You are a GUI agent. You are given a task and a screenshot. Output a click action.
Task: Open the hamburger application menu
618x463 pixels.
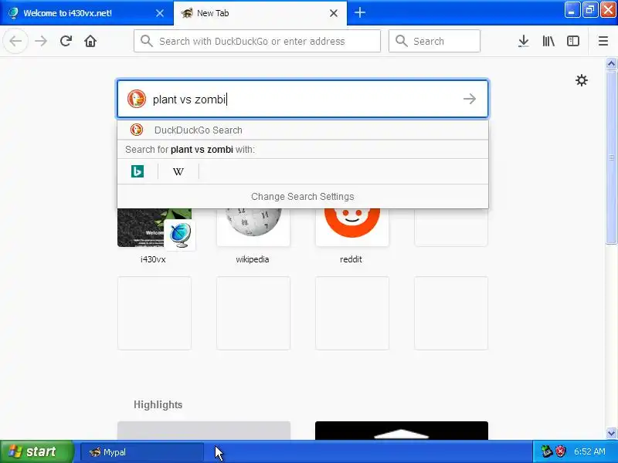[x=603, y=41]
